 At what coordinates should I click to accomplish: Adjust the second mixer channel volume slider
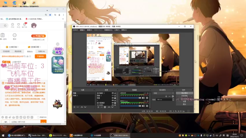131,106
